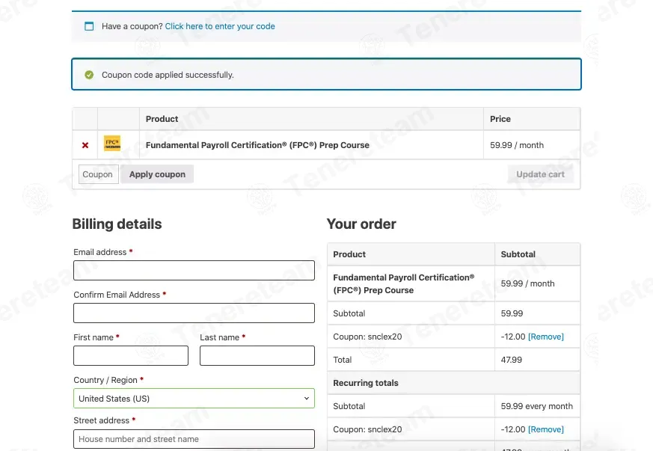The image size is (653, 451).
Task: Click the 'Coupon code applied successfully.' message
Action: pyautogui.click(x=168, y=75)
